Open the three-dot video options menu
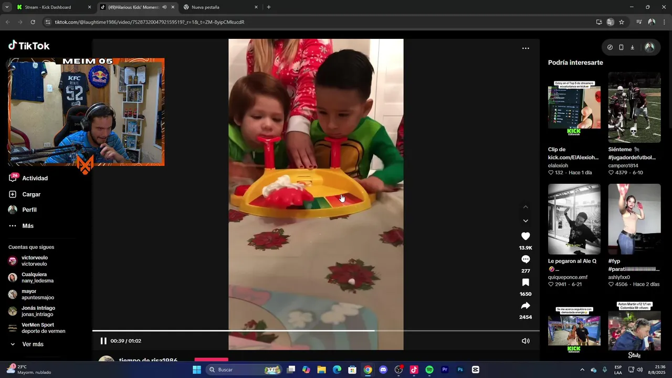This screenshot has height=378, width=672. pos(526,48)
